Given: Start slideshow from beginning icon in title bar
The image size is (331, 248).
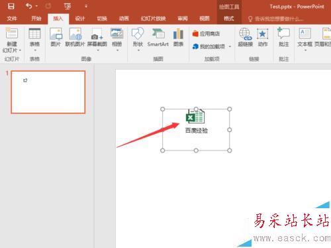Looking at the screenshot, I should click(x=68, y=7).
